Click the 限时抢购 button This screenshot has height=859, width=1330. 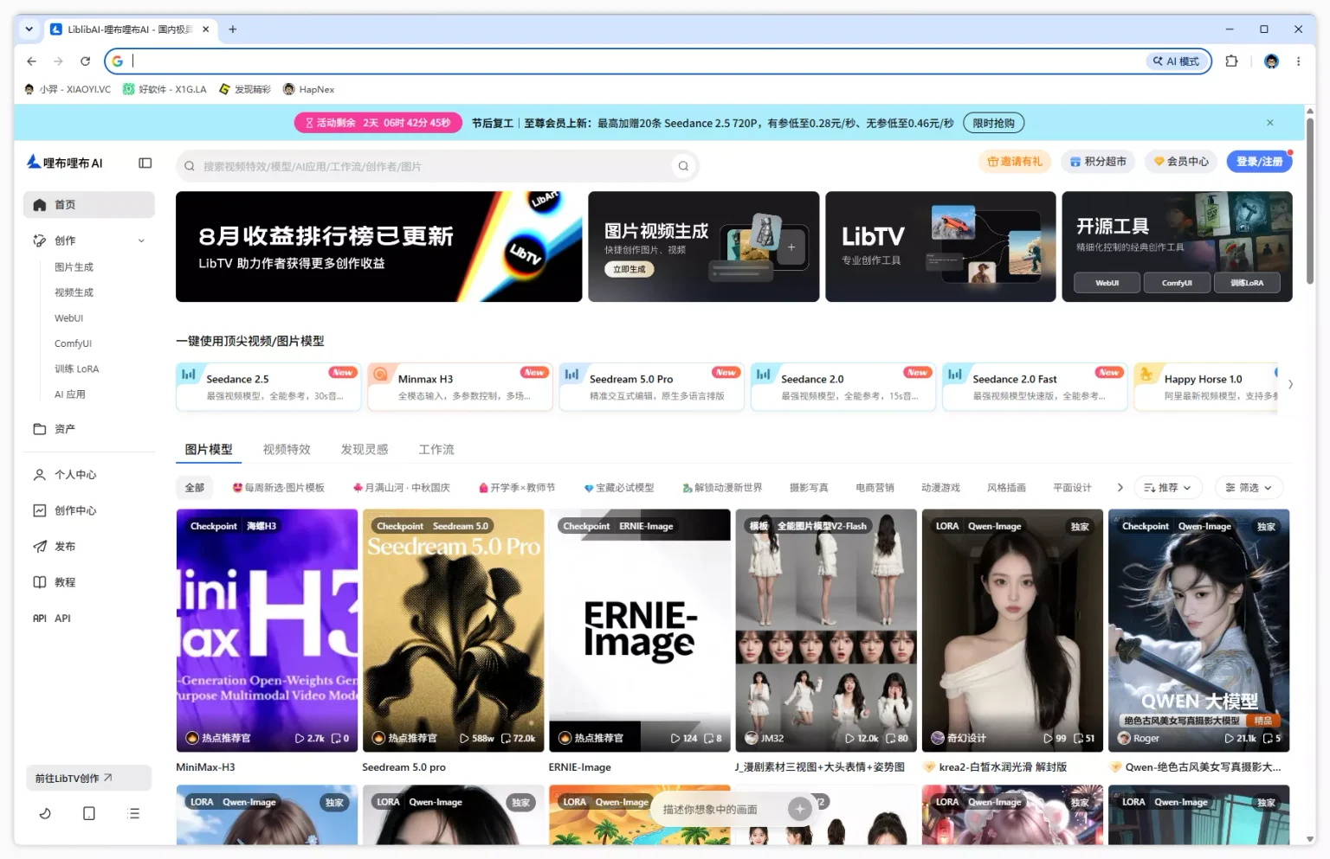(x=993, y=123)
